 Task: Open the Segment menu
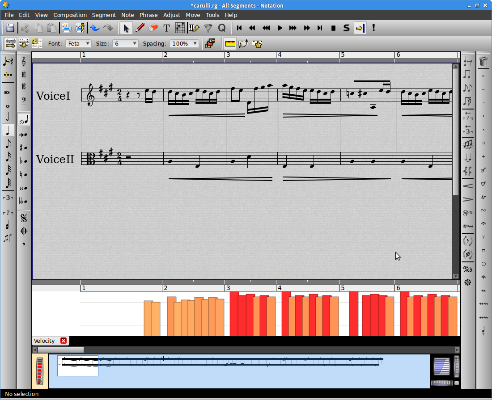point(104,15)
